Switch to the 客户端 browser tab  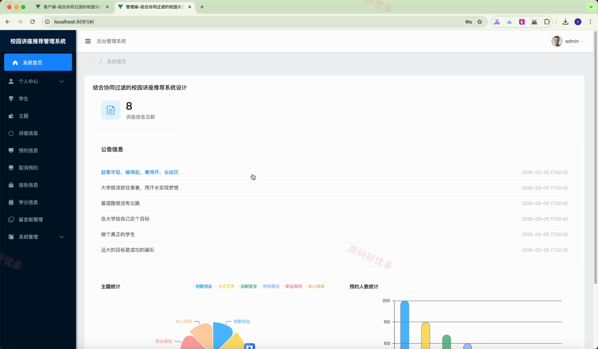tap(72, 7)
